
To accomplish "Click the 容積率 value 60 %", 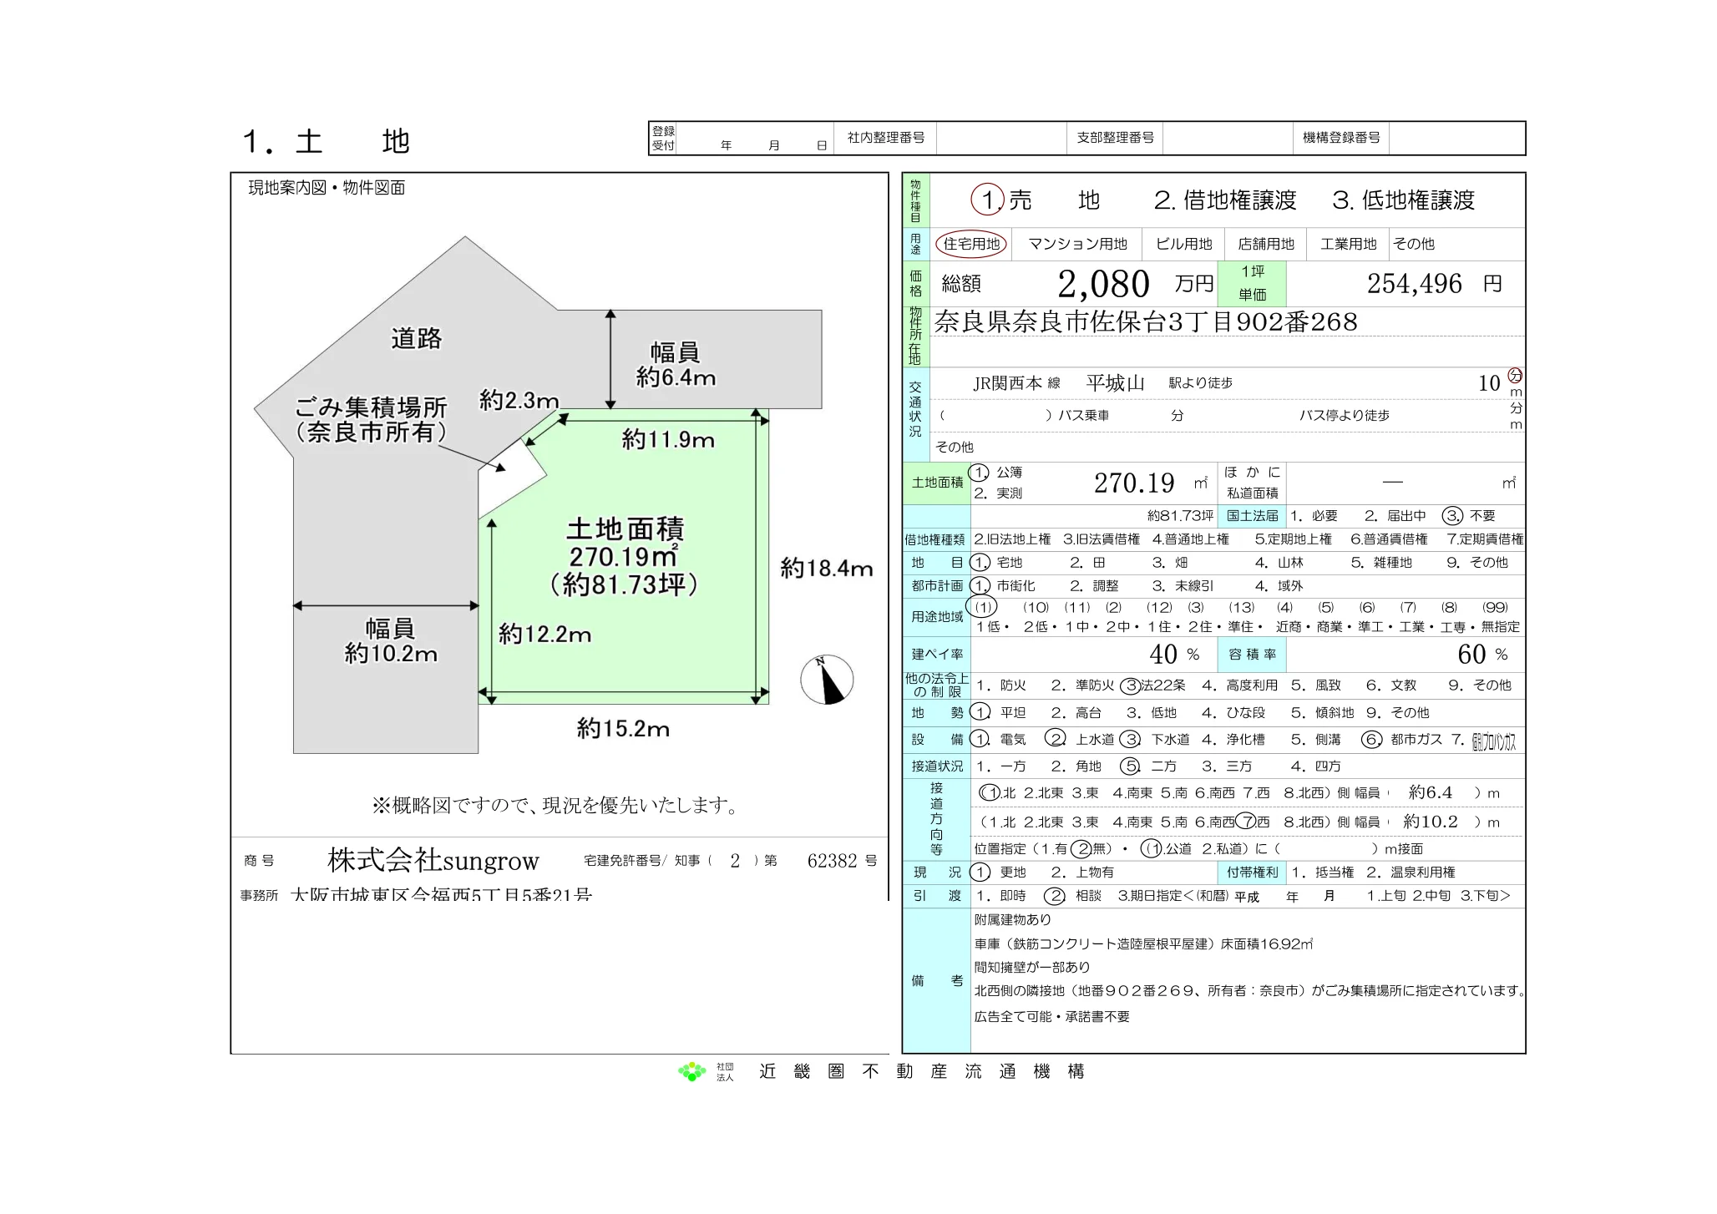I will pyautogui.click(x=1482, y=655).
